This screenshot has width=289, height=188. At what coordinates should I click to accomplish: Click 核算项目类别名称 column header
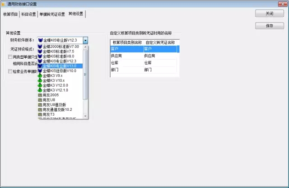point(127,42)
